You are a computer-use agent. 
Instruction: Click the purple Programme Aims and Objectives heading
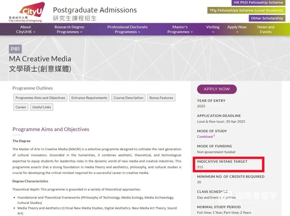pos(51,129)
